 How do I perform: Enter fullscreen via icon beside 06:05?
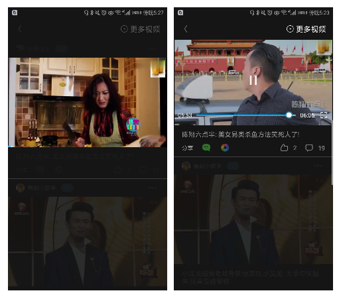pos(324,115)
